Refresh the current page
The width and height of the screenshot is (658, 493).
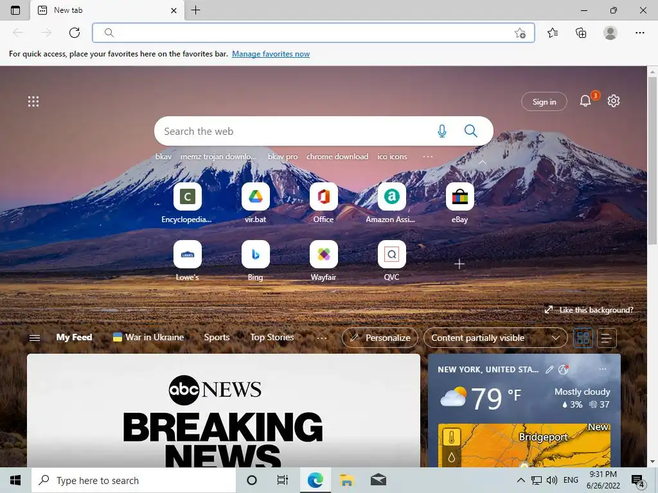pyautogui.click(x=75, y=33)
